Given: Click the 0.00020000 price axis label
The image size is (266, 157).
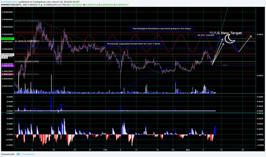Looking at the screenshot, I should point(7,79).
